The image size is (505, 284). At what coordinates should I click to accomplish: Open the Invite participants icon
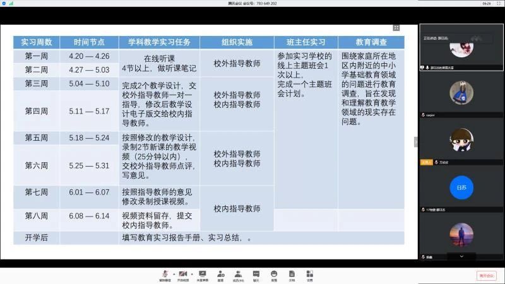coord(220,274)
